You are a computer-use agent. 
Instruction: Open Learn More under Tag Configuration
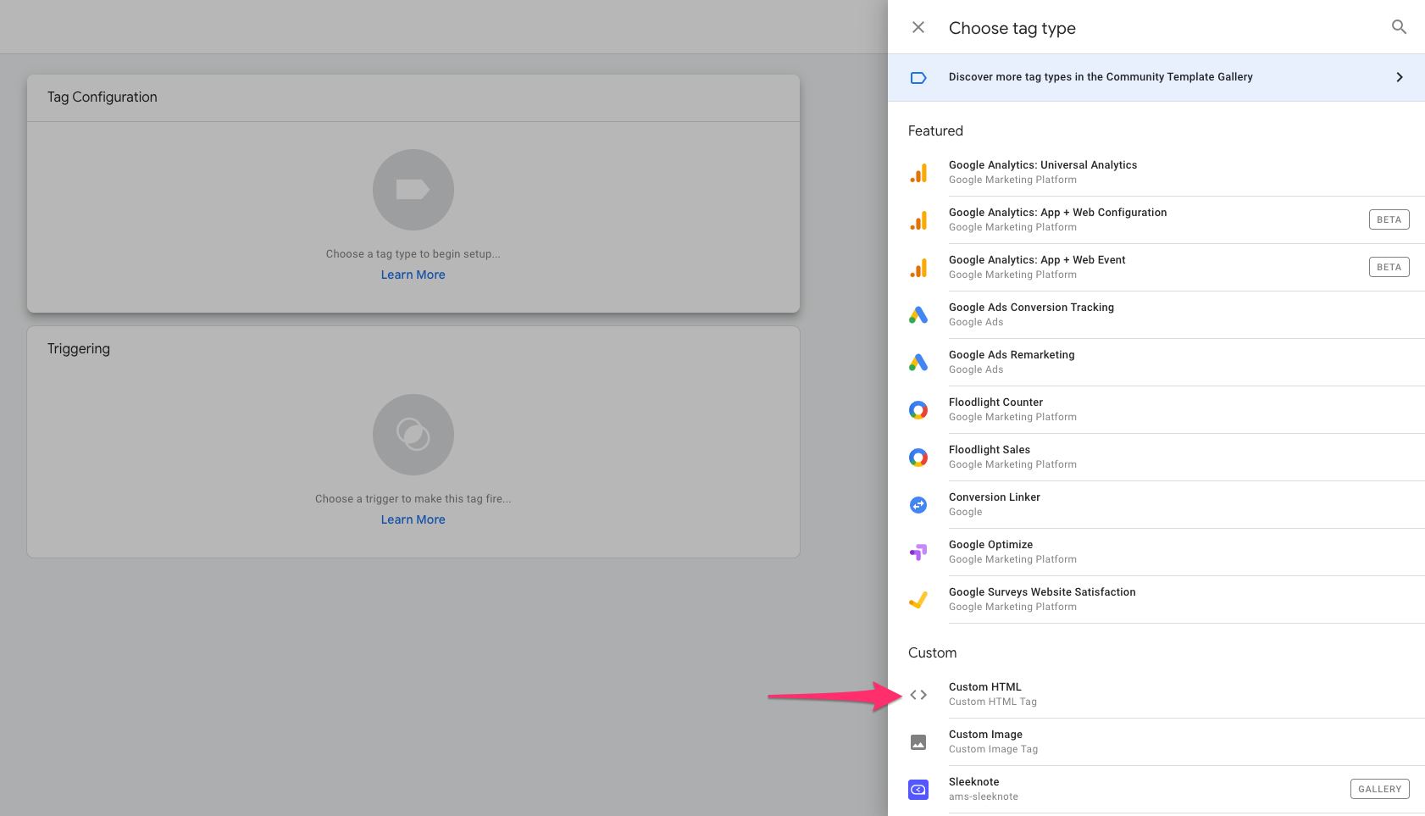[413, 275]
